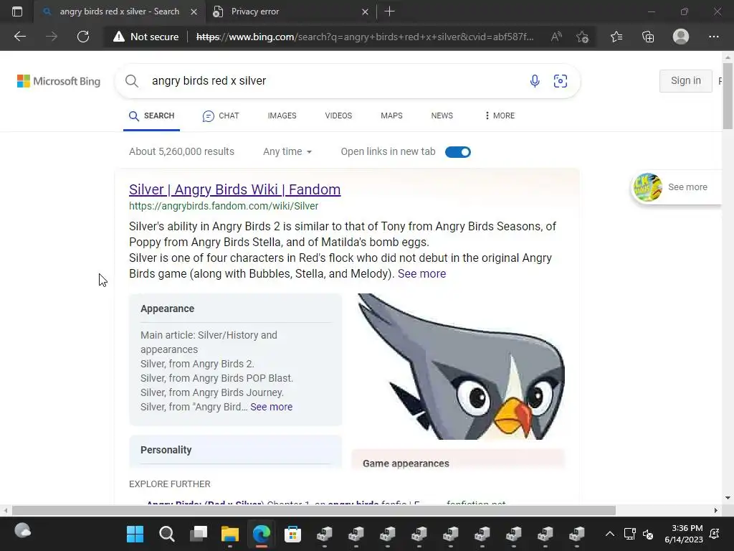734x551 pixels.
Task: Open Microsoft Store from the taskbar
Action: pos(293,534)
